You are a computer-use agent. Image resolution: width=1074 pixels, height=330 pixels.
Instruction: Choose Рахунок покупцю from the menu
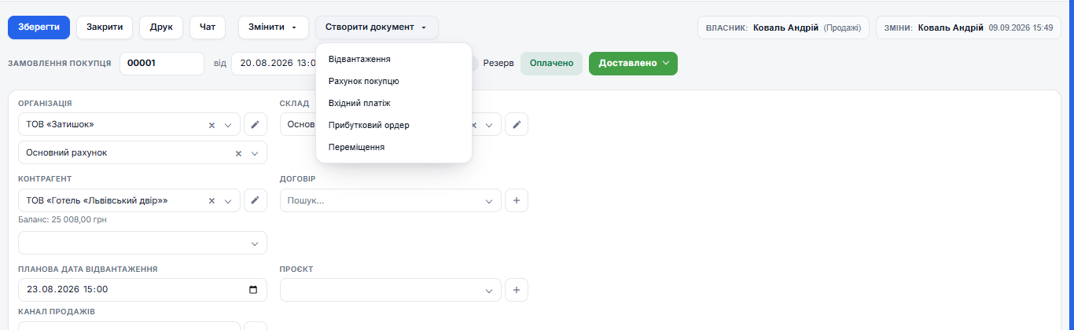point(394,81)
